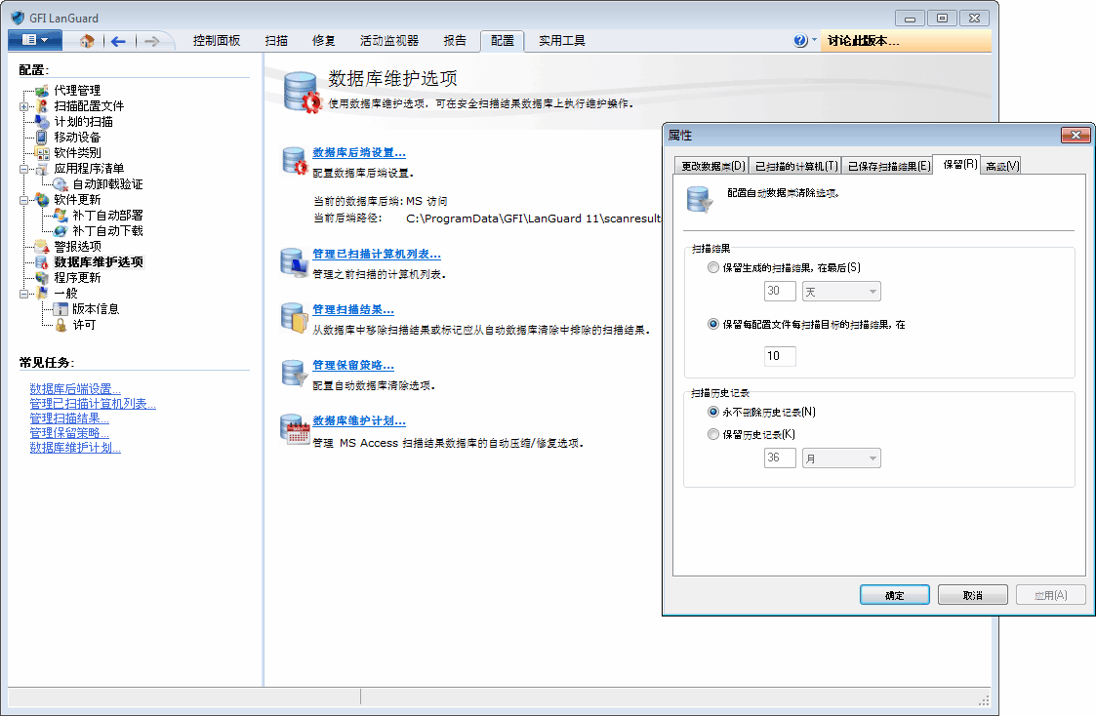
Task: Switch to 已保存扫描结果(E) dialog tab
Action: [888, 166]
